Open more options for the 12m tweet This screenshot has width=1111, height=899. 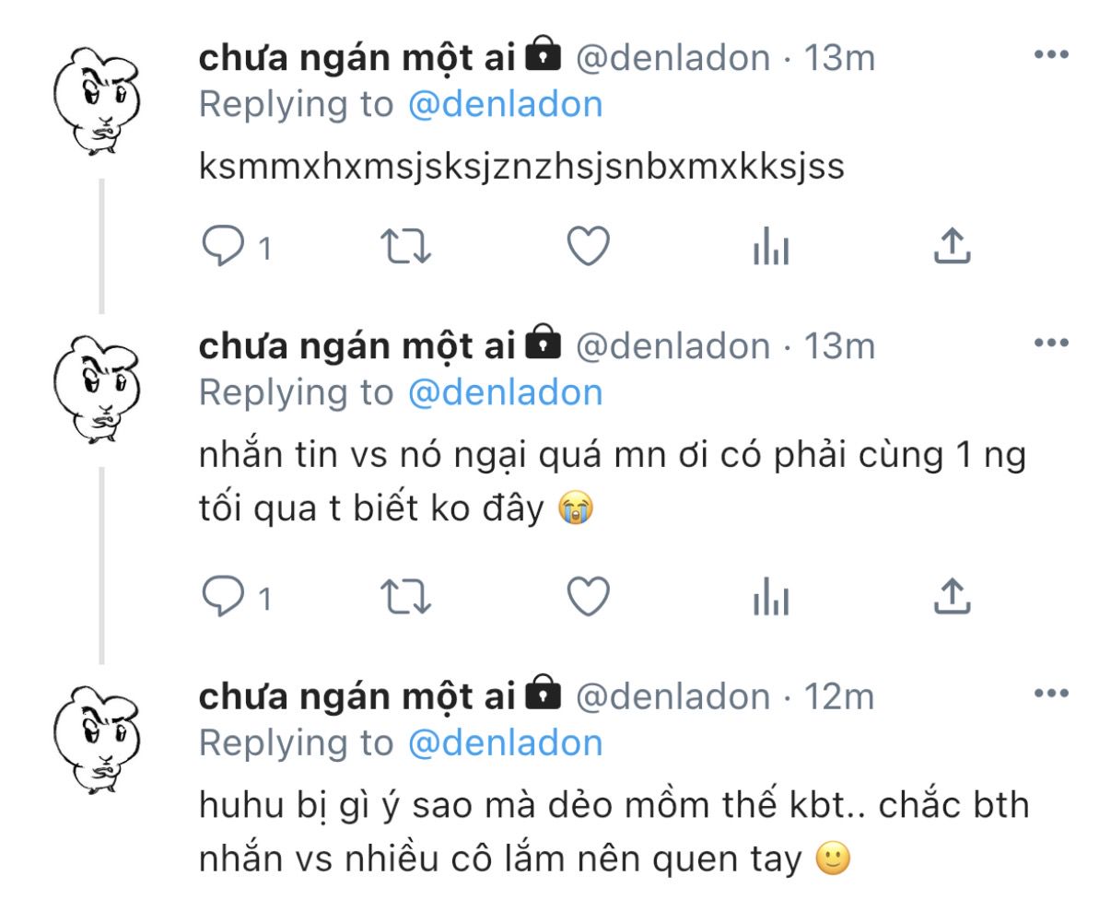click(1050, 694)
